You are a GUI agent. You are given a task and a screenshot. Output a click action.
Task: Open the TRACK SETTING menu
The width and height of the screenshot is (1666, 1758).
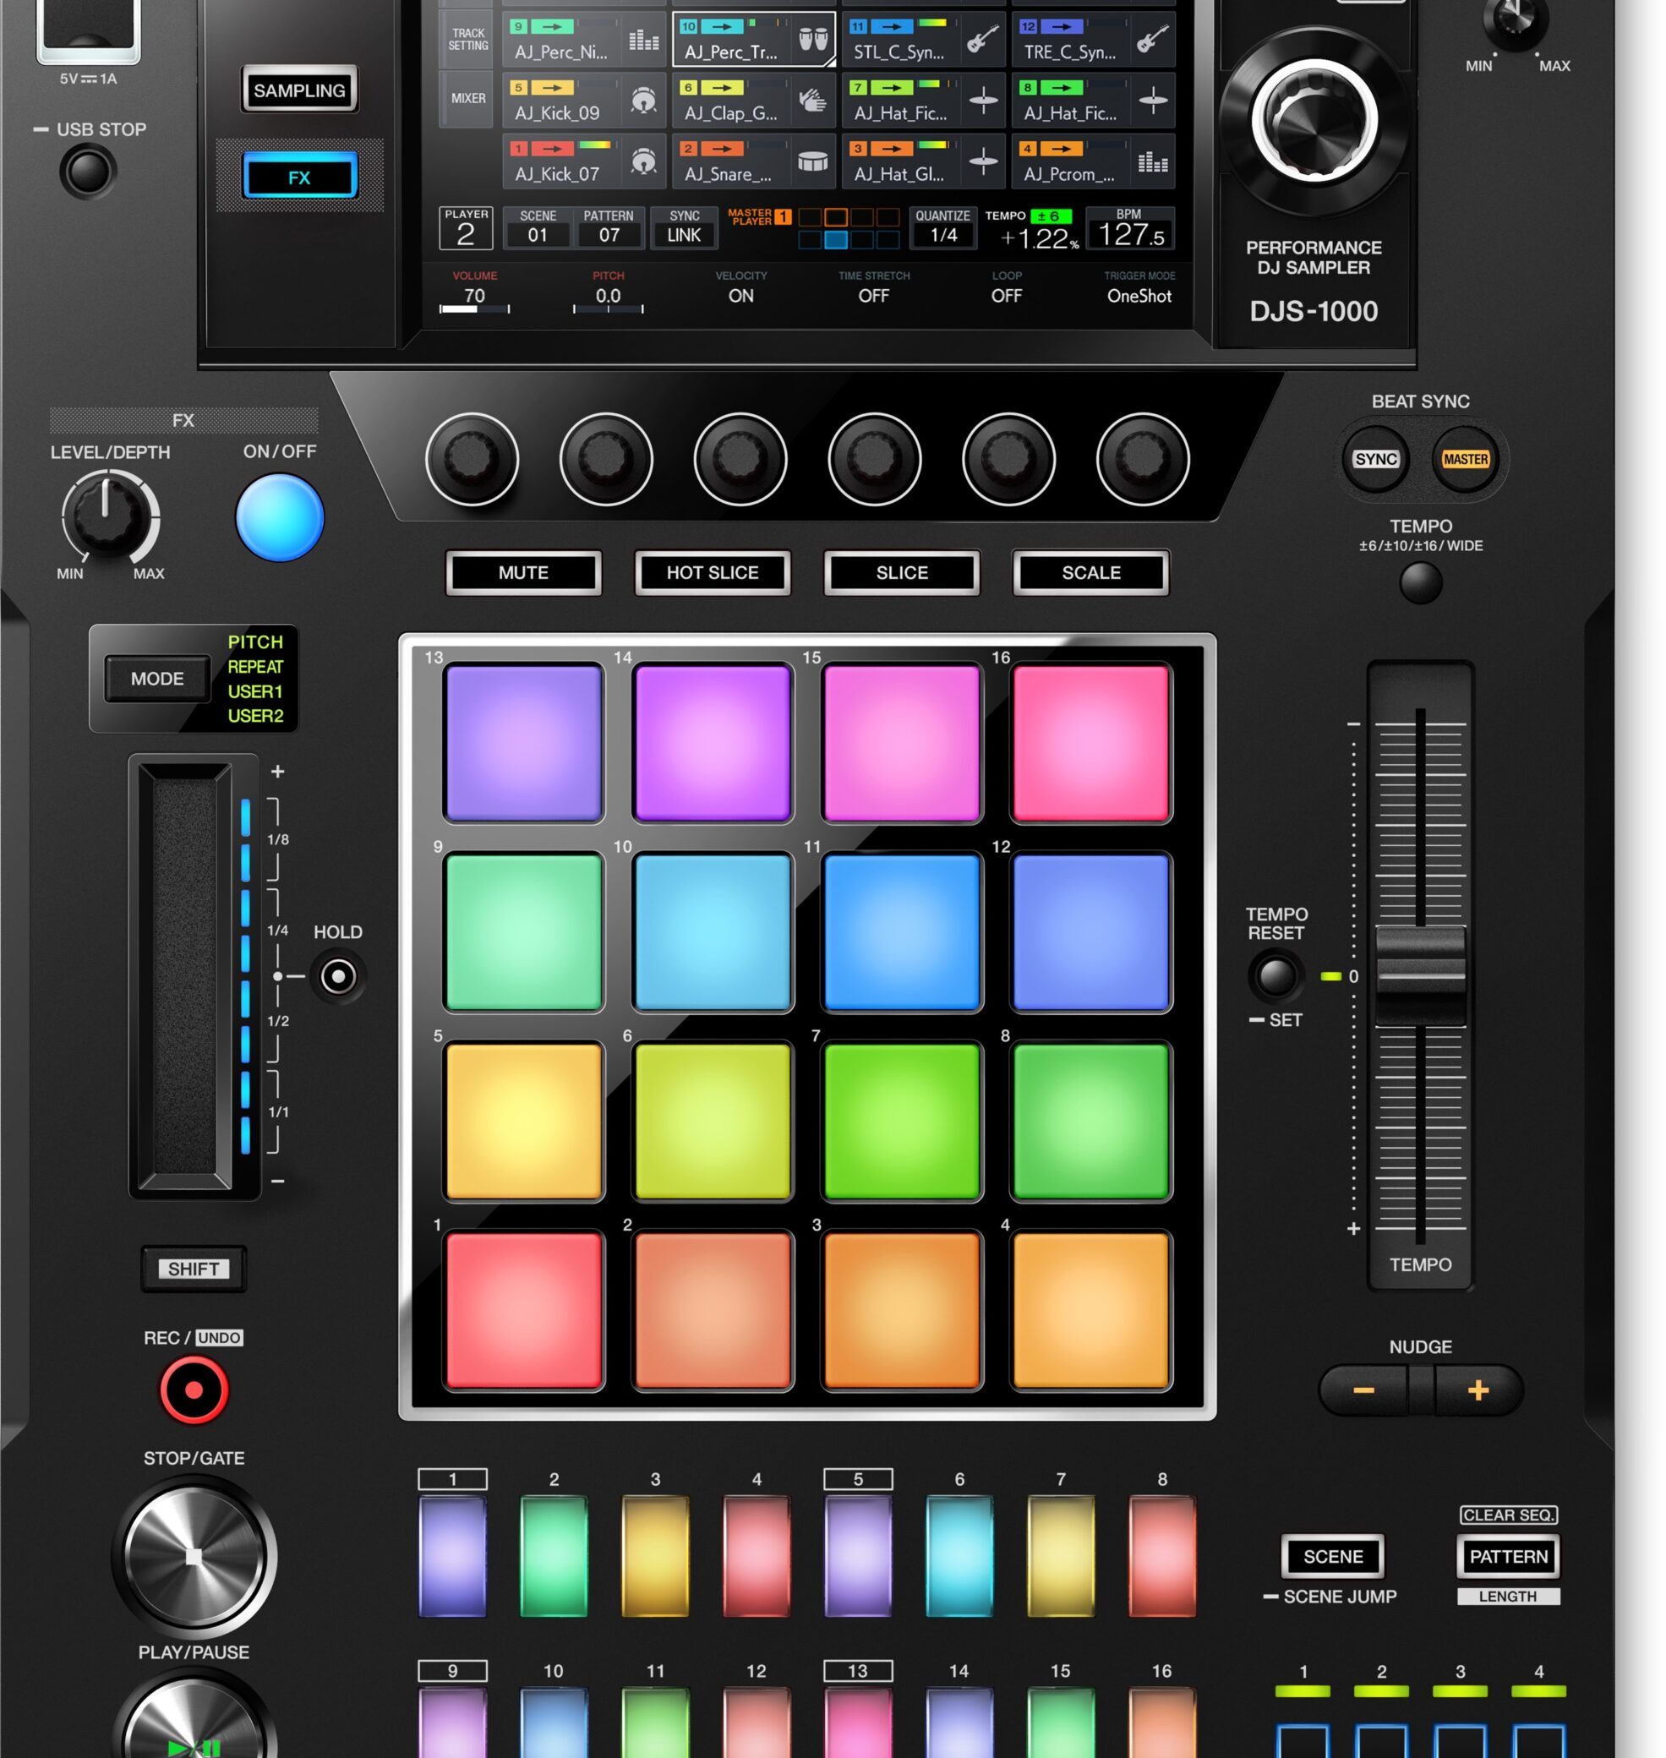click(x=466, y=39)
